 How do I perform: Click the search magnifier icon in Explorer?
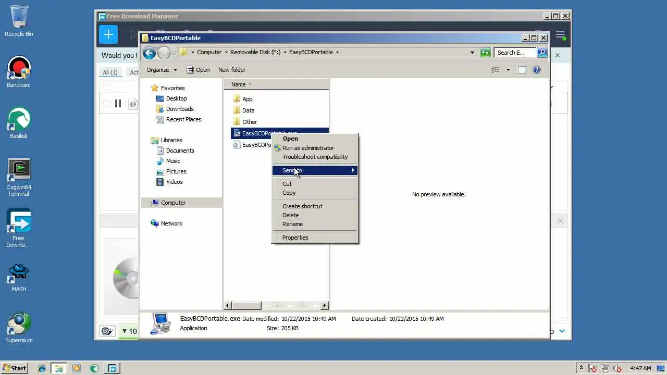point(542,52)
